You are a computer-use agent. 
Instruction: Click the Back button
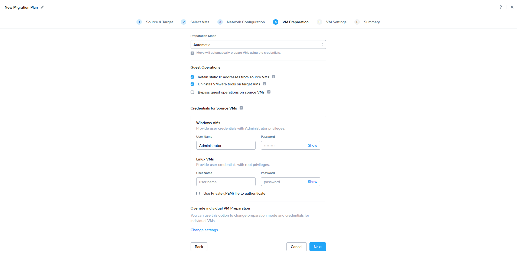[199, 247]
